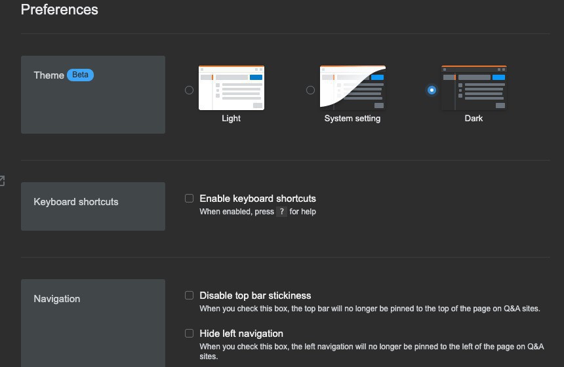This screenshot has width=564, height=367.
Task: Select the Dark theme radio button
Action: click(432, 90)
